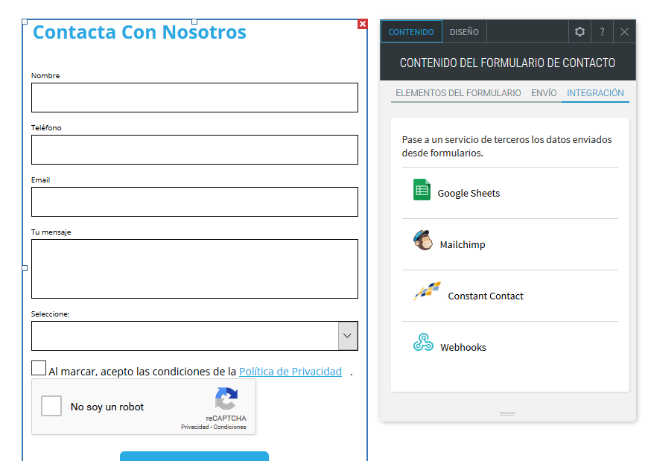Check the privacy policy acceptance checkbox
The height and width of the screenshot is (461, 651).
(x=39, y=368)
